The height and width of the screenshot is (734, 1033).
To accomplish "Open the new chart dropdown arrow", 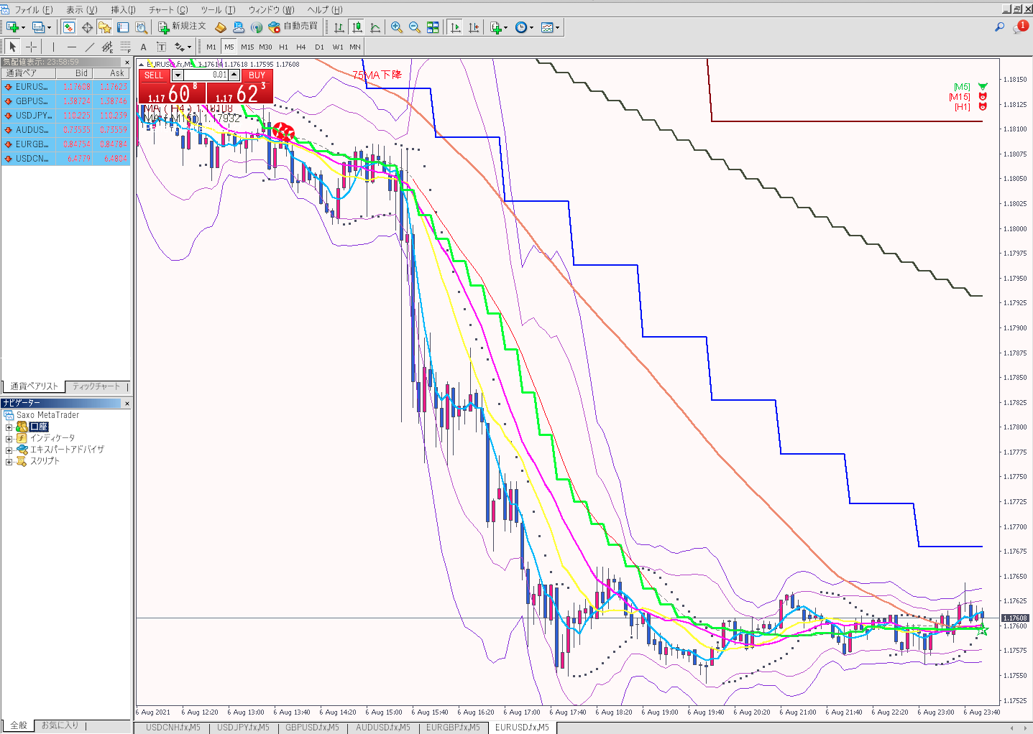I will [23, 27].
